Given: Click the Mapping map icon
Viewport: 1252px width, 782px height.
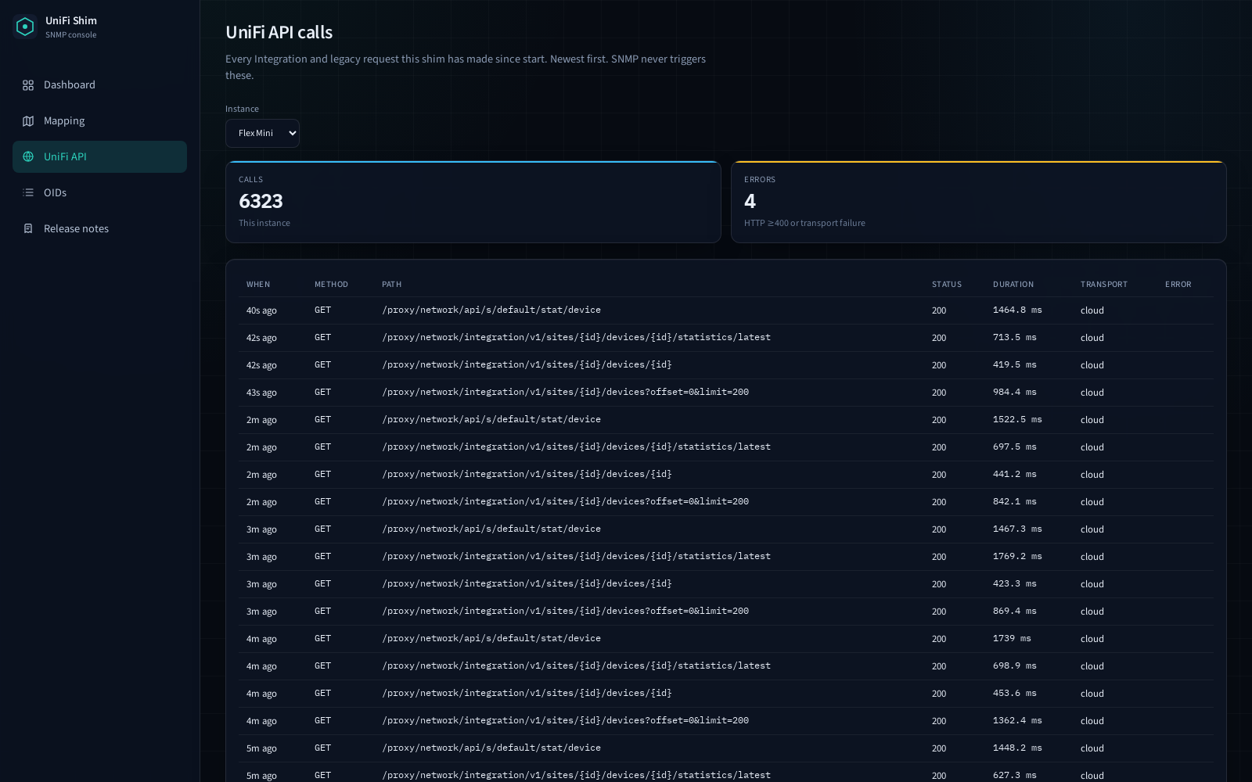Looking at the screenshot, I should [x=28, y=120].
